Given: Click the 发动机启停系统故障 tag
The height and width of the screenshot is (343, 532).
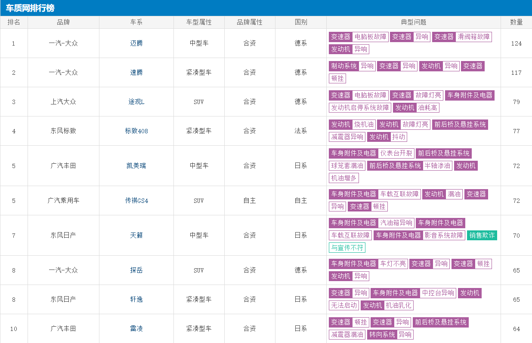Looking at the screenshot, I should pos(360,108).
